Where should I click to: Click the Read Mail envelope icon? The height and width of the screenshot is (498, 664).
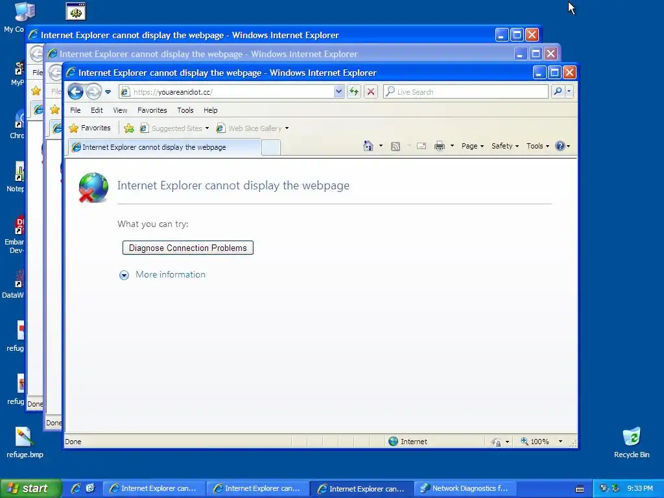coord(421,146)
